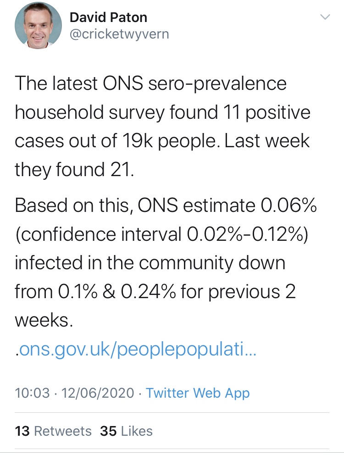
Task: Open the Twitter Web App source link
Action: (198, 394)
